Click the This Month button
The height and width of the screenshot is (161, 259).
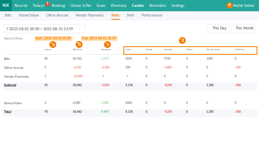243,29
